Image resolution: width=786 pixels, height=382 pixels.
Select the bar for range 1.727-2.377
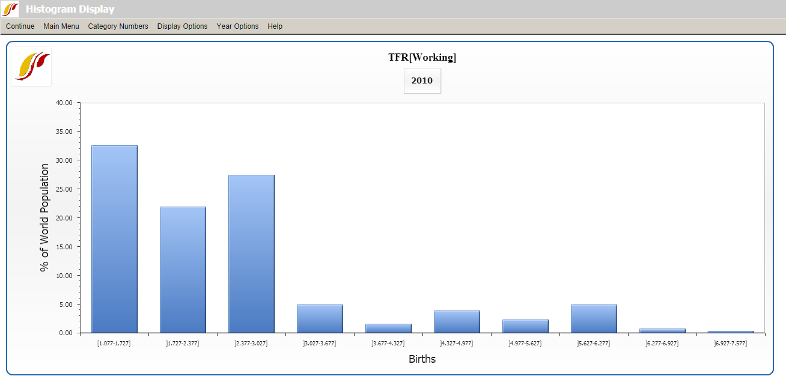pyautogui.click(x=183, y=270)
